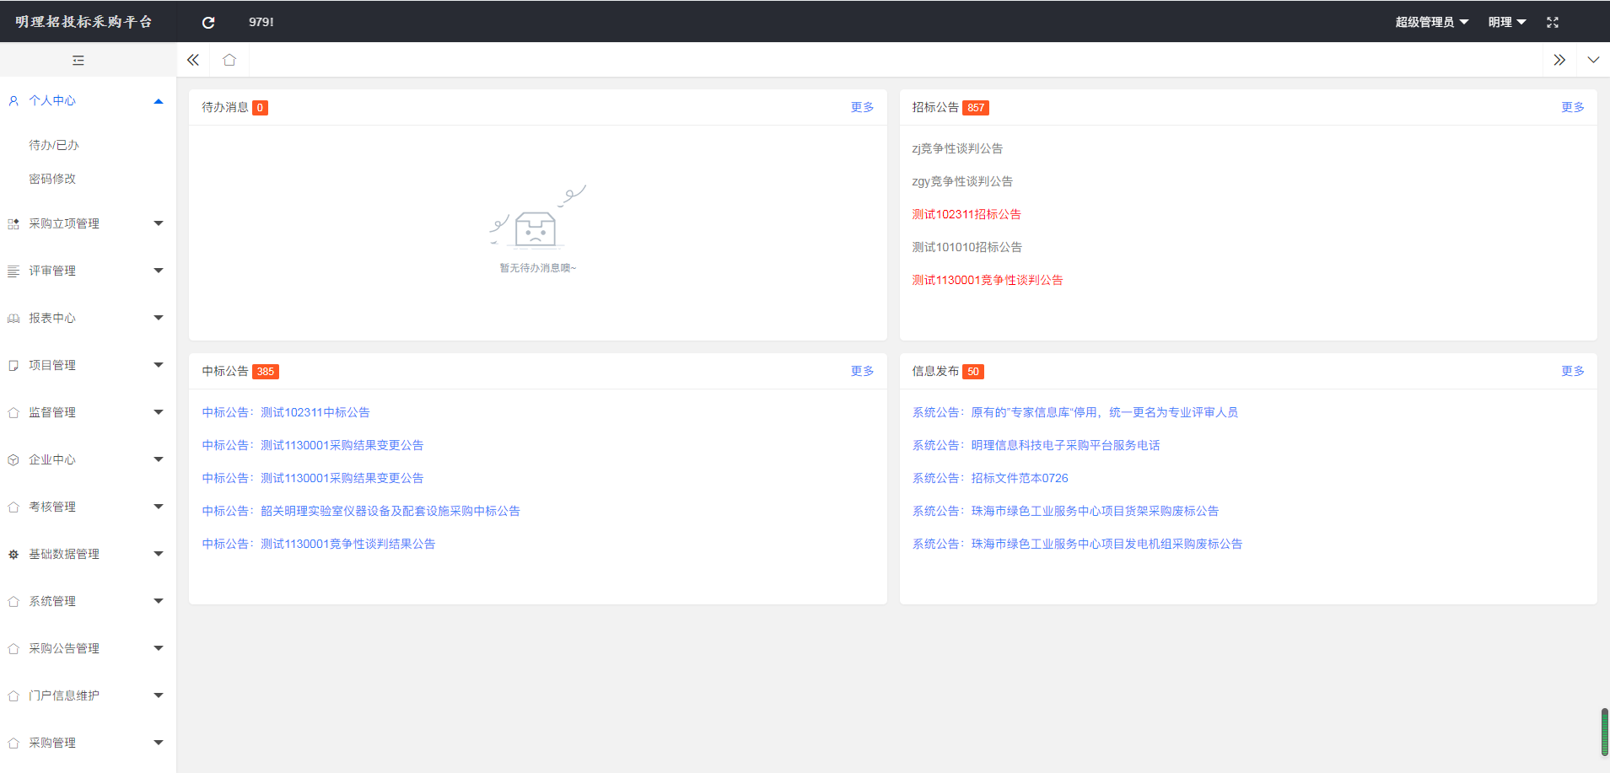This screenshot has width=1610, height=773.
Task: Open 密码修改 submenu item
Action: 52,179
